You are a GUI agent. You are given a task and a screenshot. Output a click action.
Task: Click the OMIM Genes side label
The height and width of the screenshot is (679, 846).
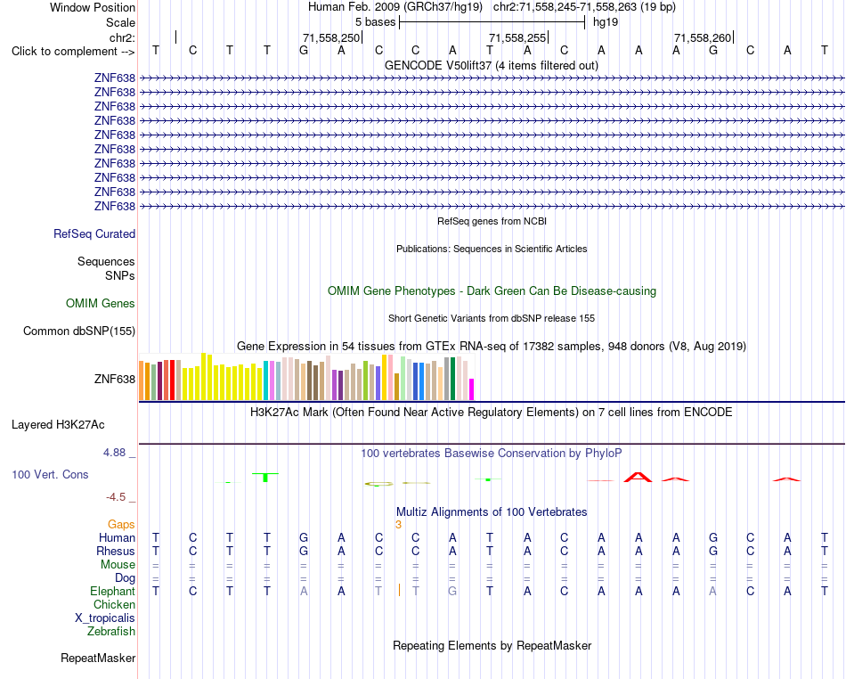click(100, 303)
